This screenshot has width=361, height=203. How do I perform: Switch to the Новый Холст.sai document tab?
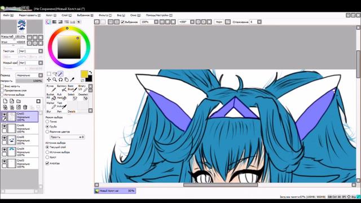click(x=115, y=191)
